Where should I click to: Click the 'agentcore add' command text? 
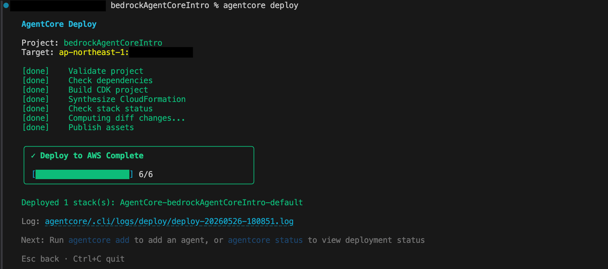[x=99, y=240]
